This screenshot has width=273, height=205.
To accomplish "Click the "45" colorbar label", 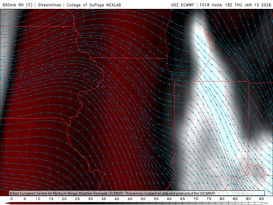I will pos(130,199).
